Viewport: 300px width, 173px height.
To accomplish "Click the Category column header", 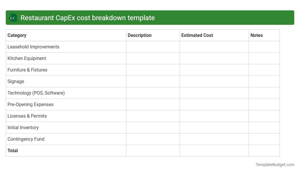I will 17,35.
